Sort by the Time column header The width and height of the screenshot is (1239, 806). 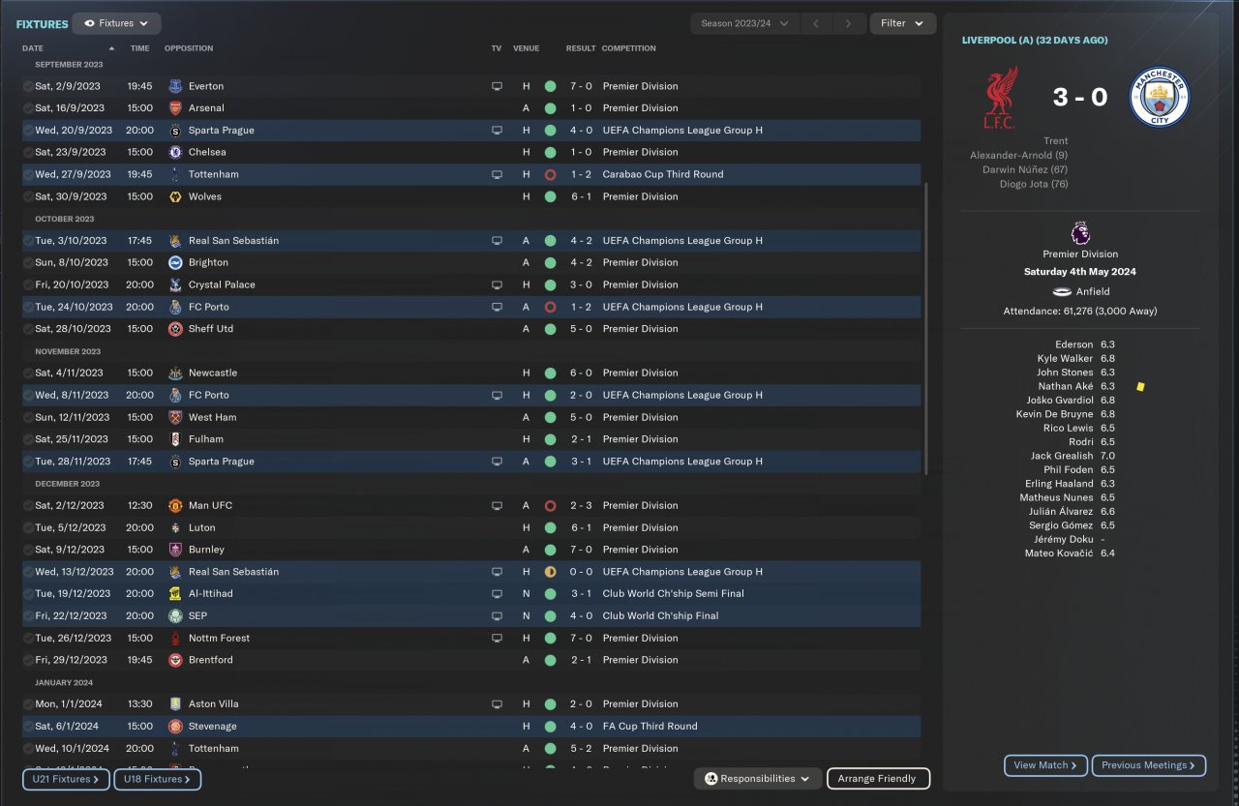point(140,48)
